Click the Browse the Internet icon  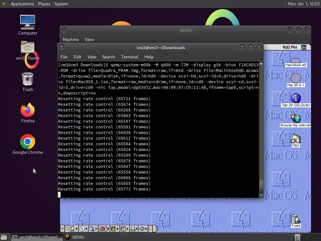click(x=296, y=120)
